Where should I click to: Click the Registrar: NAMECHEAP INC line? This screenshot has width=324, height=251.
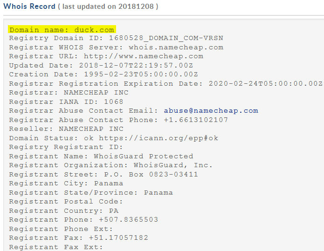[x=69, y=93]
